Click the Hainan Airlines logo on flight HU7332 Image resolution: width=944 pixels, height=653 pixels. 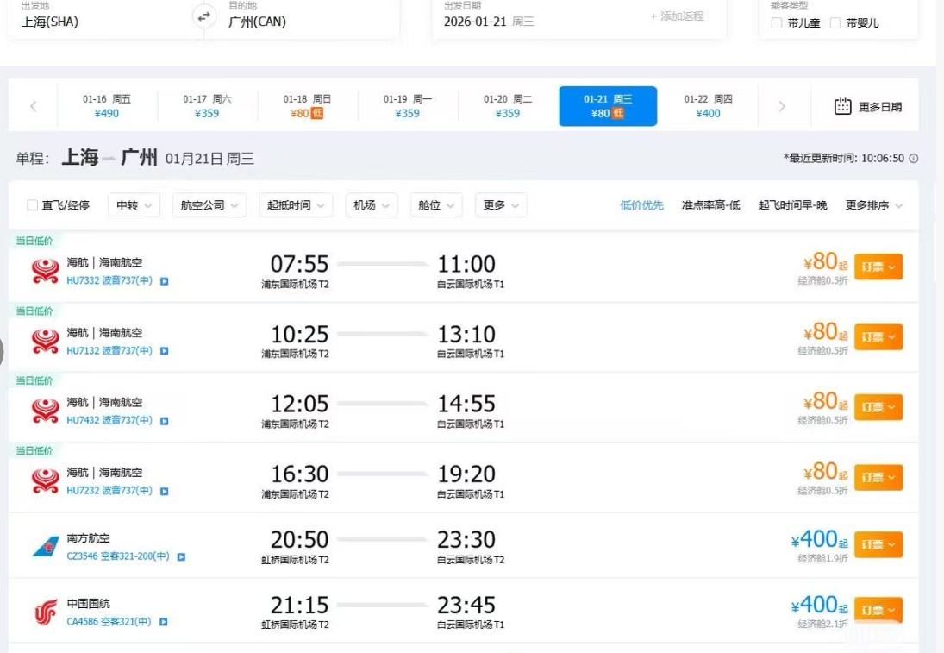45,269
